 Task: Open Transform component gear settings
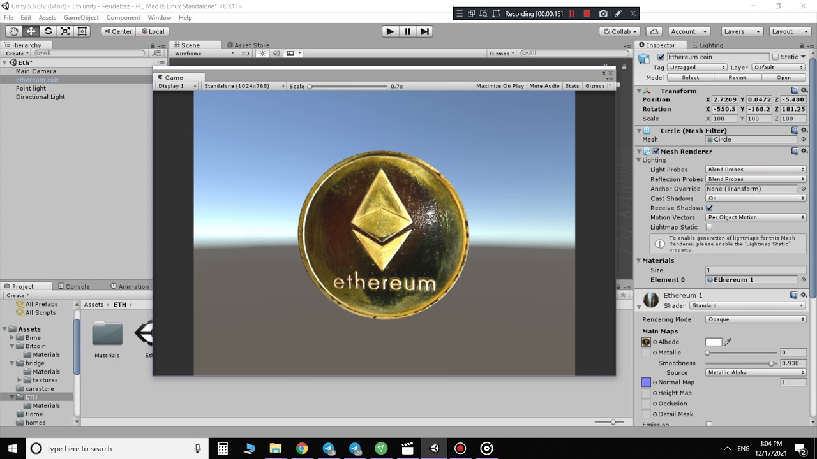pos(804,91)
